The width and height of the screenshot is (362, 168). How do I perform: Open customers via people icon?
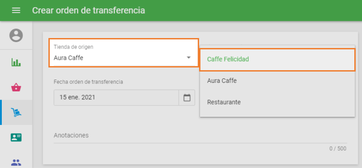click(x=16, y=163)
